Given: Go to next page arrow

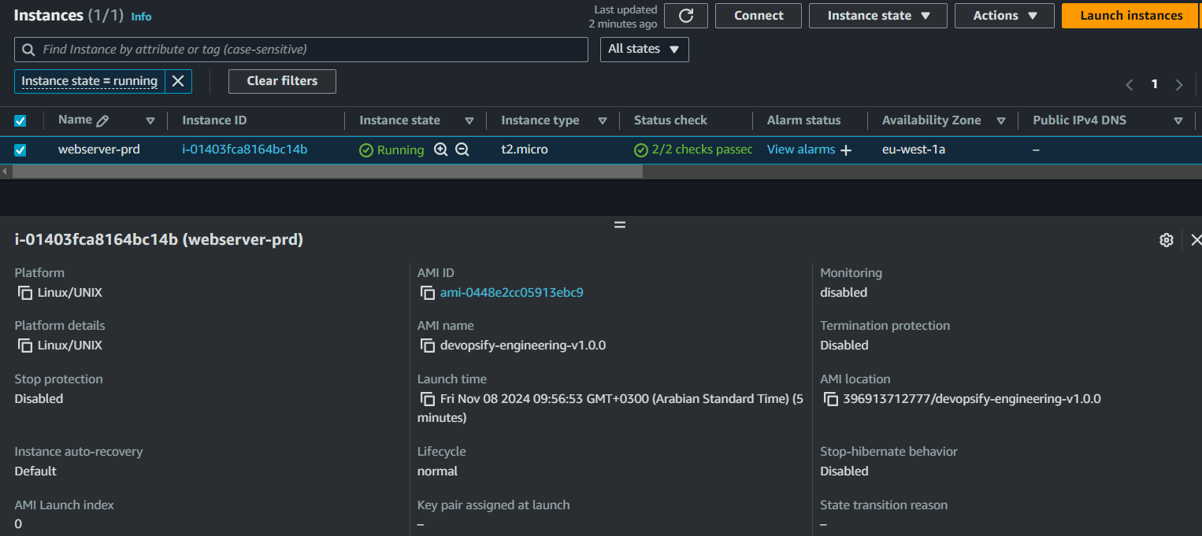Looking at the screenshot, I should point(1179,84).
